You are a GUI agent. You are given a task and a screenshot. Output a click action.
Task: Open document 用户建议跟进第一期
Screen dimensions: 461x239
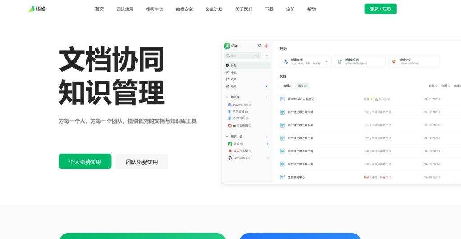pos(300,164)
